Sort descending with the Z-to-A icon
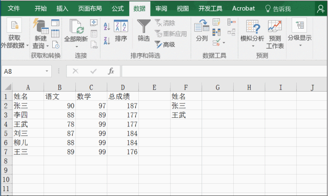Viewport: 328px width, 196px height. (x=107, y=41)
